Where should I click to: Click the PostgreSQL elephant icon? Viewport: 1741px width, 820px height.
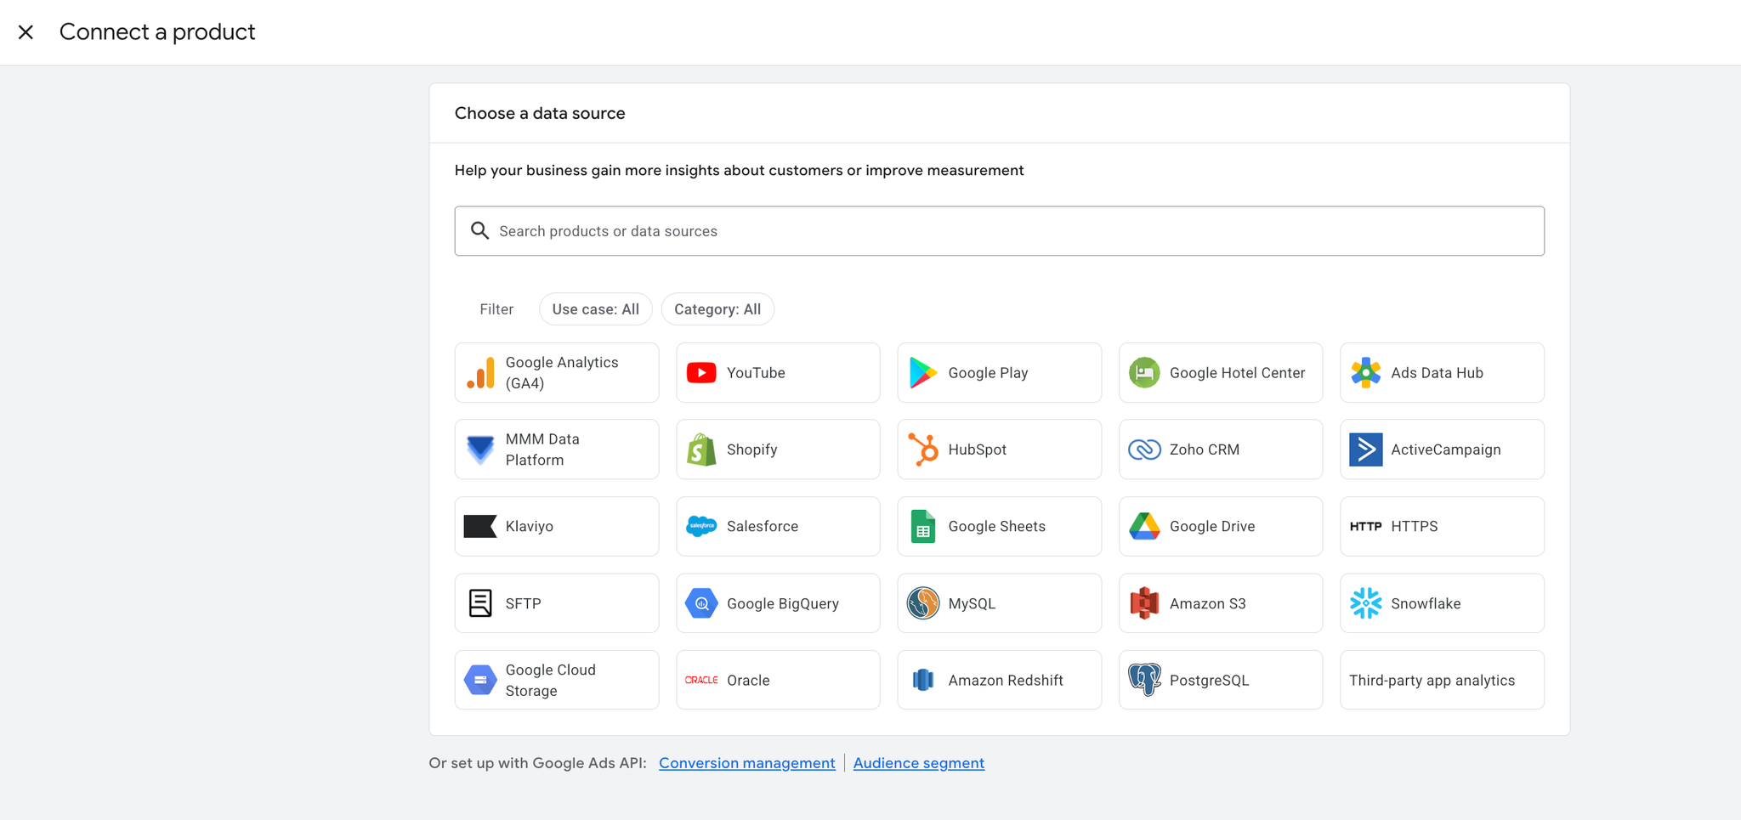tap(1144, 681)
